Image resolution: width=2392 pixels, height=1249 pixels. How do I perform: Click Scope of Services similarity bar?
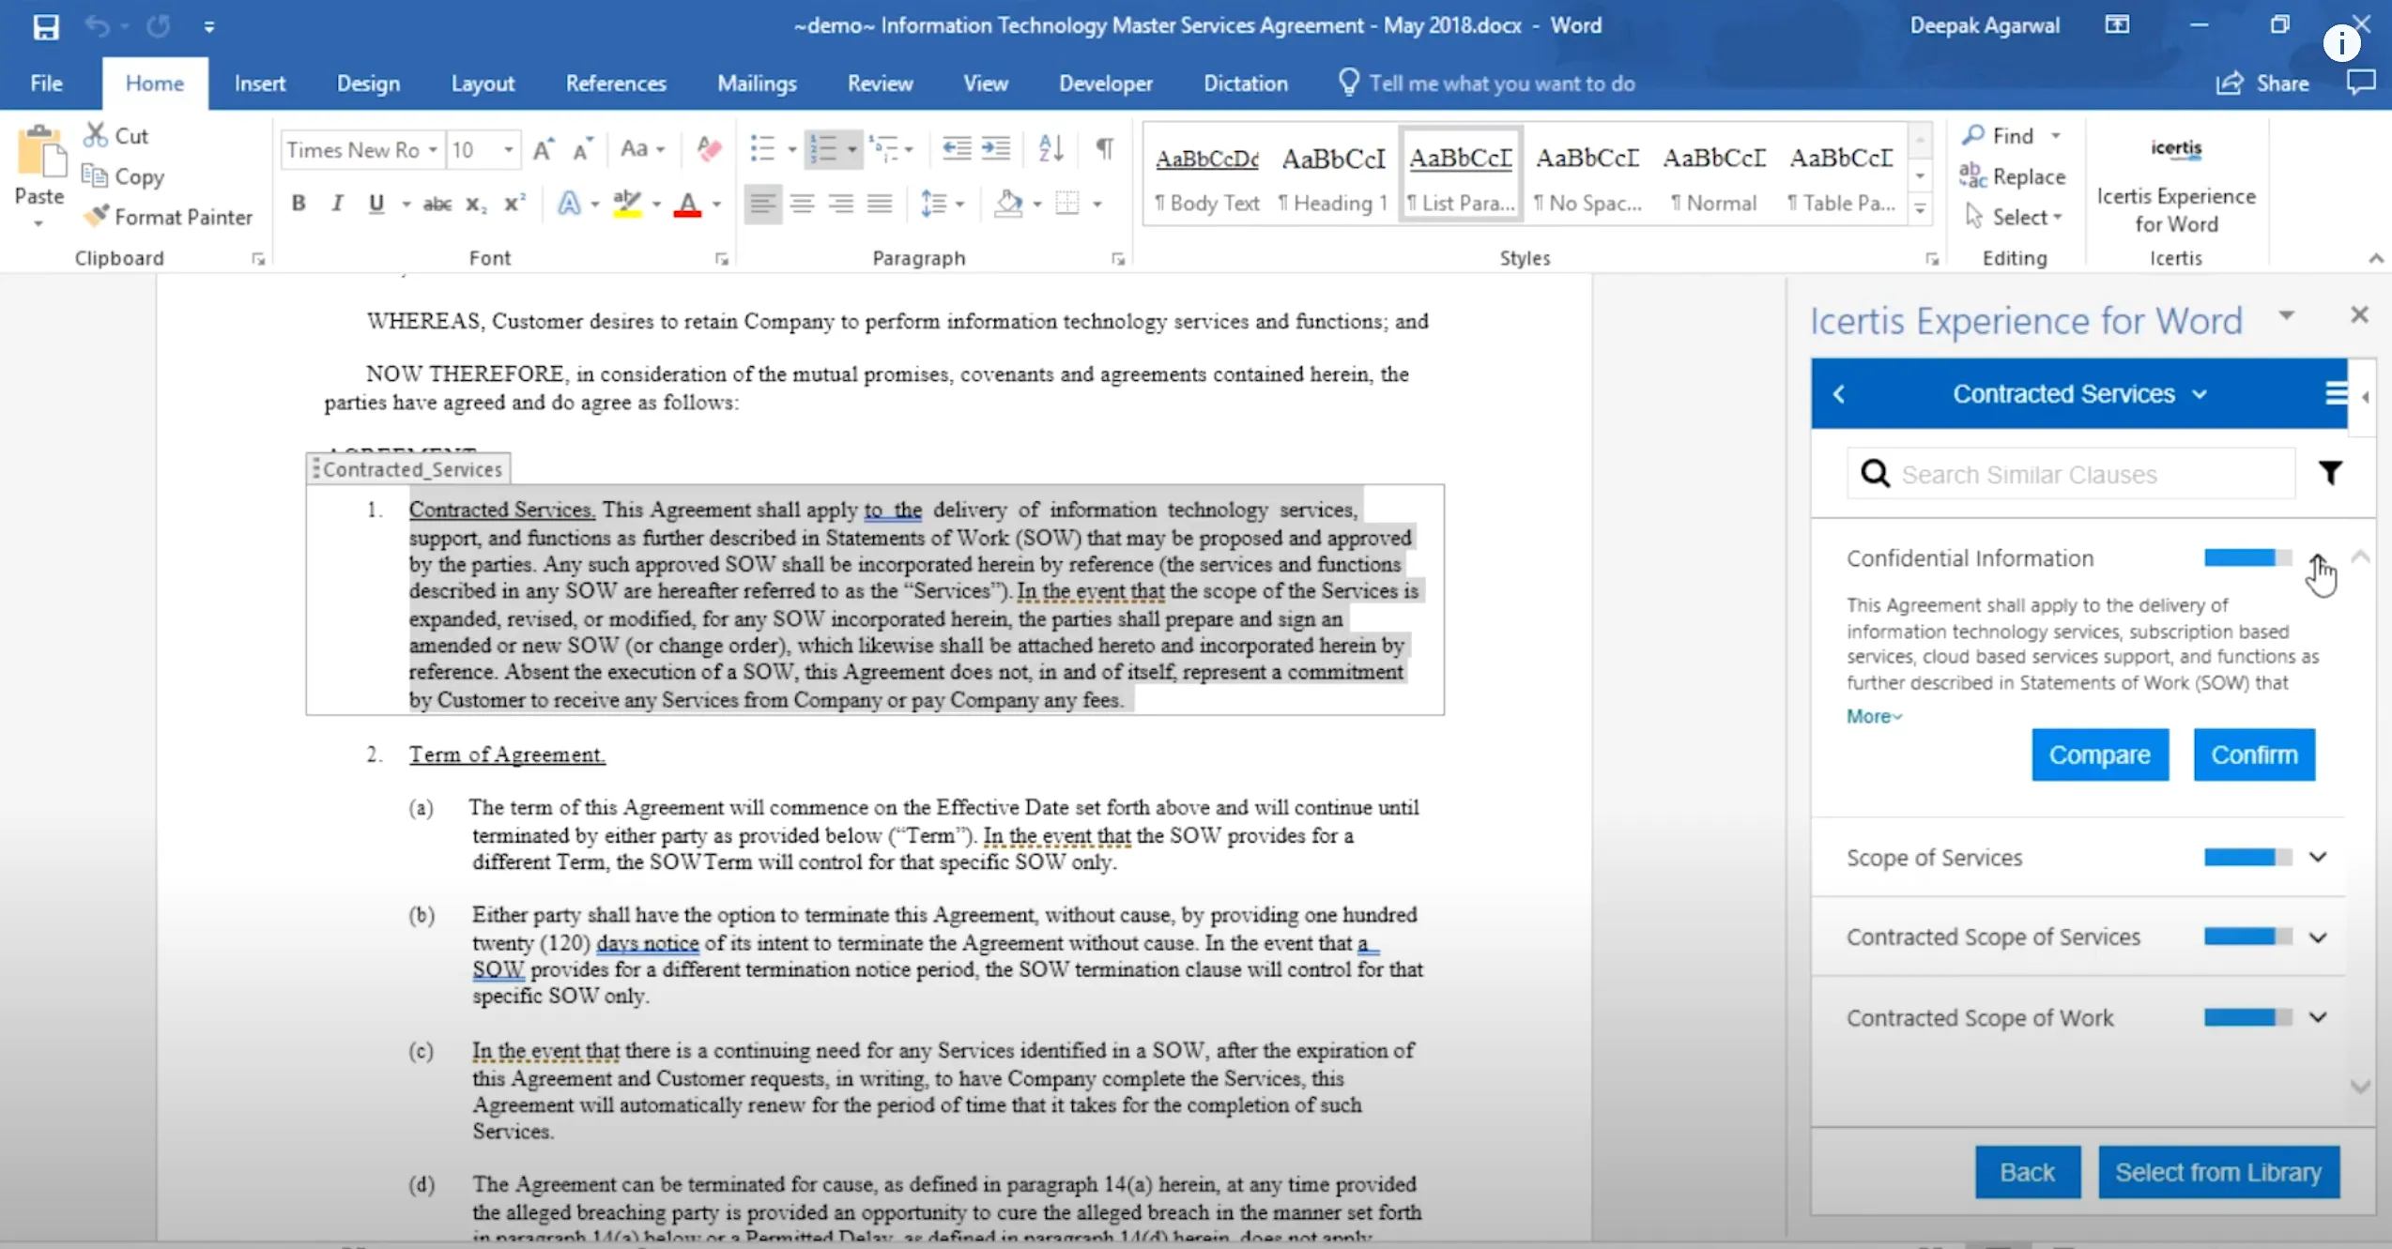[x=2247, y=857]
